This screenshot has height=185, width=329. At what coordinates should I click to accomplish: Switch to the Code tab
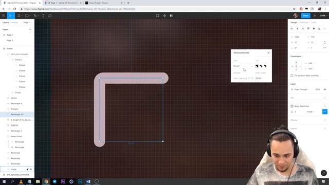(314, 23)
